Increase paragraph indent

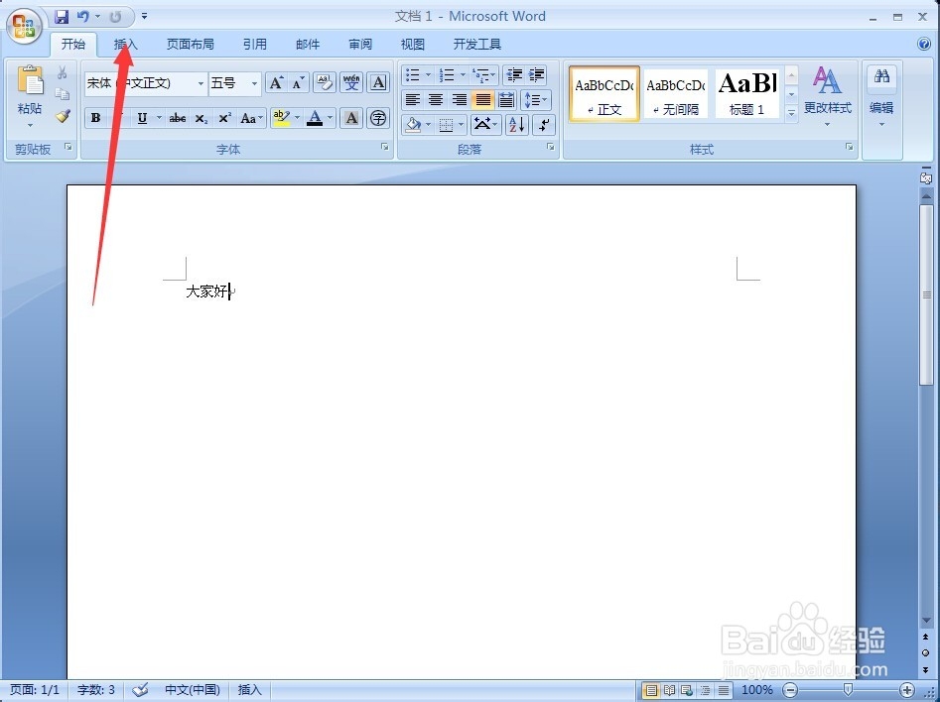point(537,75)
